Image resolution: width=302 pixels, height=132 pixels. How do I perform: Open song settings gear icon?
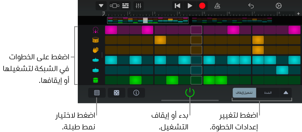pos(278,6)
